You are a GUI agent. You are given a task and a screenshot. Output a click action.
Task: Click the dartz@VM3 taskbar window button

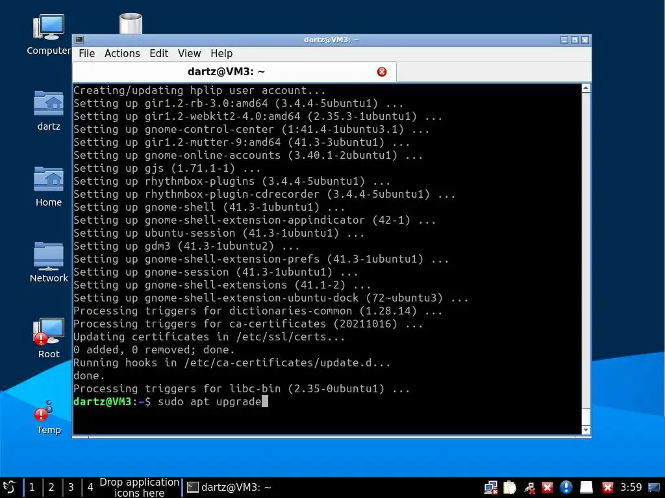[229, 488]
